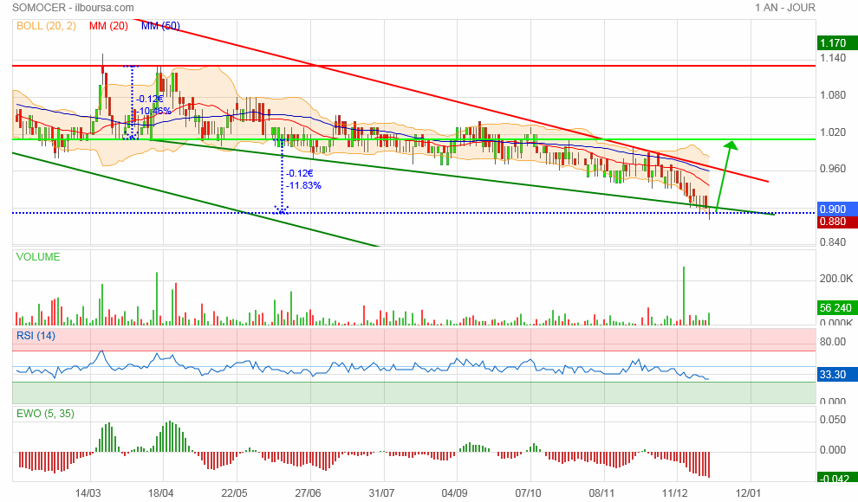858x502 pixels.
Task: Click the 12/01 date axis label
Action: pyautogui.click(x=748, y=493)
